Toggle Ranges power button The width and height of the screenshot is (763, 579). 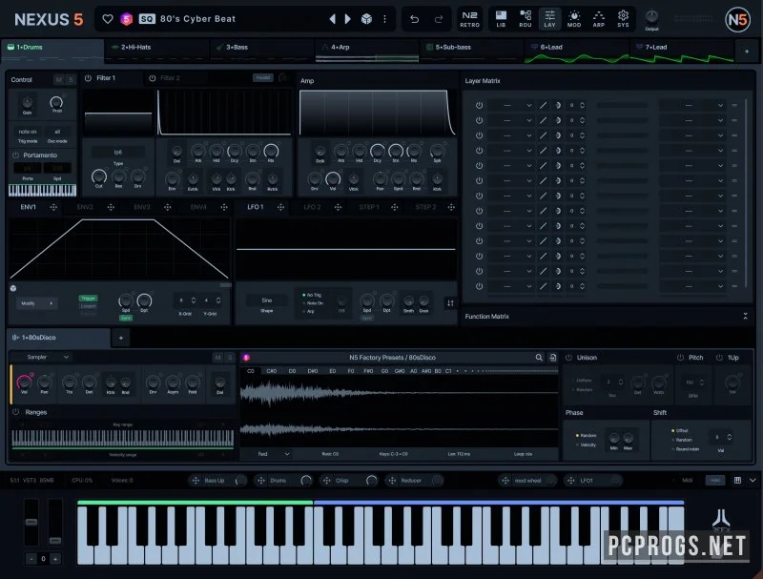point(15,412)
